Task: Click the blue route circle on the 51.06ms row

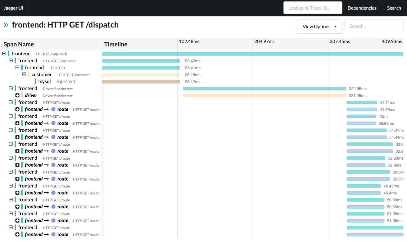Action: point(53,221)
